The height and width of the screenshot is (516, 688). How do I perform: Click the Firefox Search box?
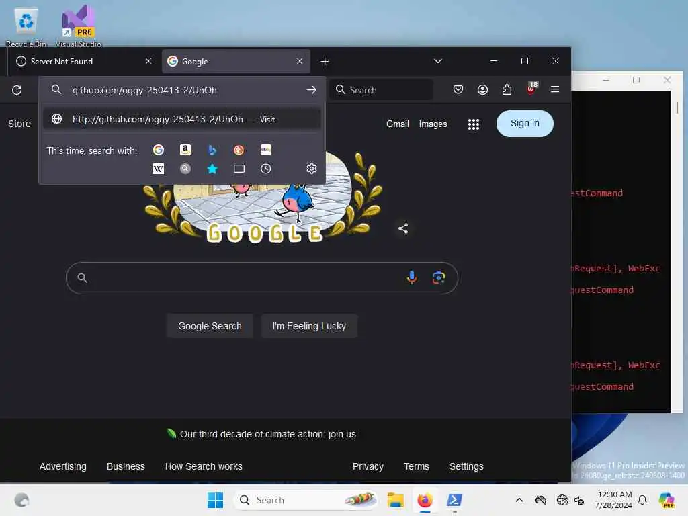click(382, 90)
